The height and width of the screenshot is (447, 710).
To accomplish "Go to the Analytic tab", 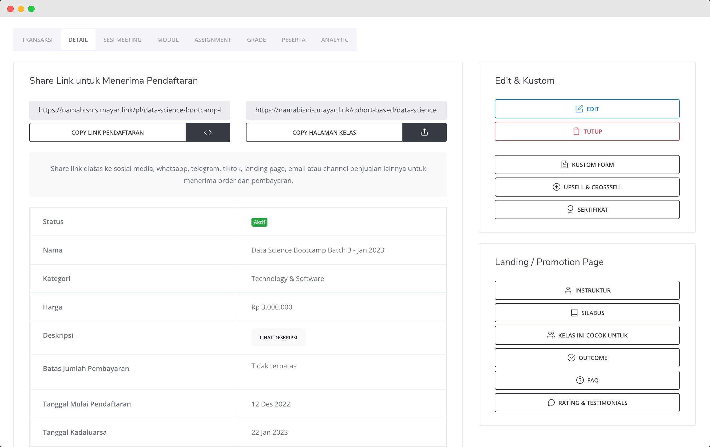I will pyautogui.click(x=334, y=40).
